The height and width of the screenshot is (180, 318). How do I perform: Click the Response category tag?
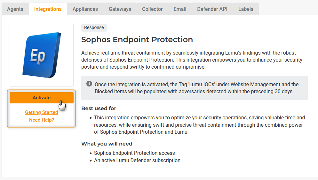(x=94, y=28)
